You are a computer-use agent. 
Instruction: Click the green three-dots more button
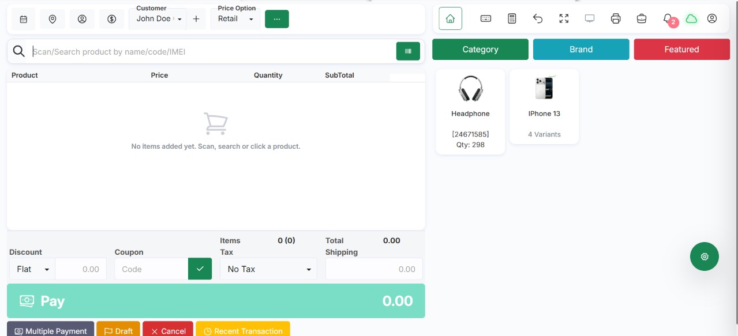[277, 19]
